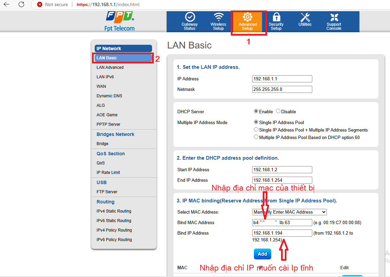Open LAN Advanced in the sidebar

coord(110,67)
